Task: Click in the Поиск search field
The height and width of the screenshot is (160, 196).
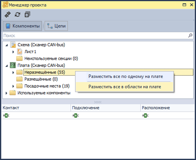Action: click(x=95, y=35)
